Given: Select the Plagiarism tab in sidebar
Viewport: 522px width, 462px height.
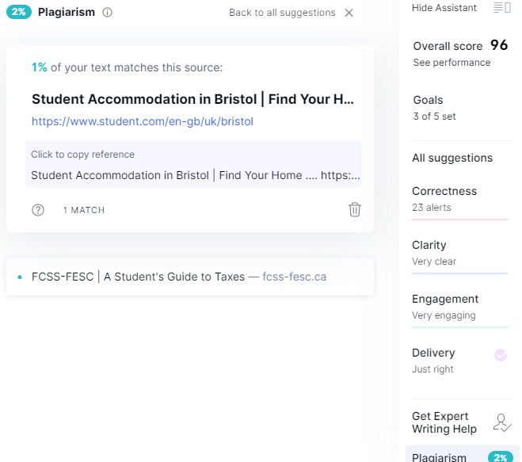Looking at the screenshot, I should tap(462, 455).
